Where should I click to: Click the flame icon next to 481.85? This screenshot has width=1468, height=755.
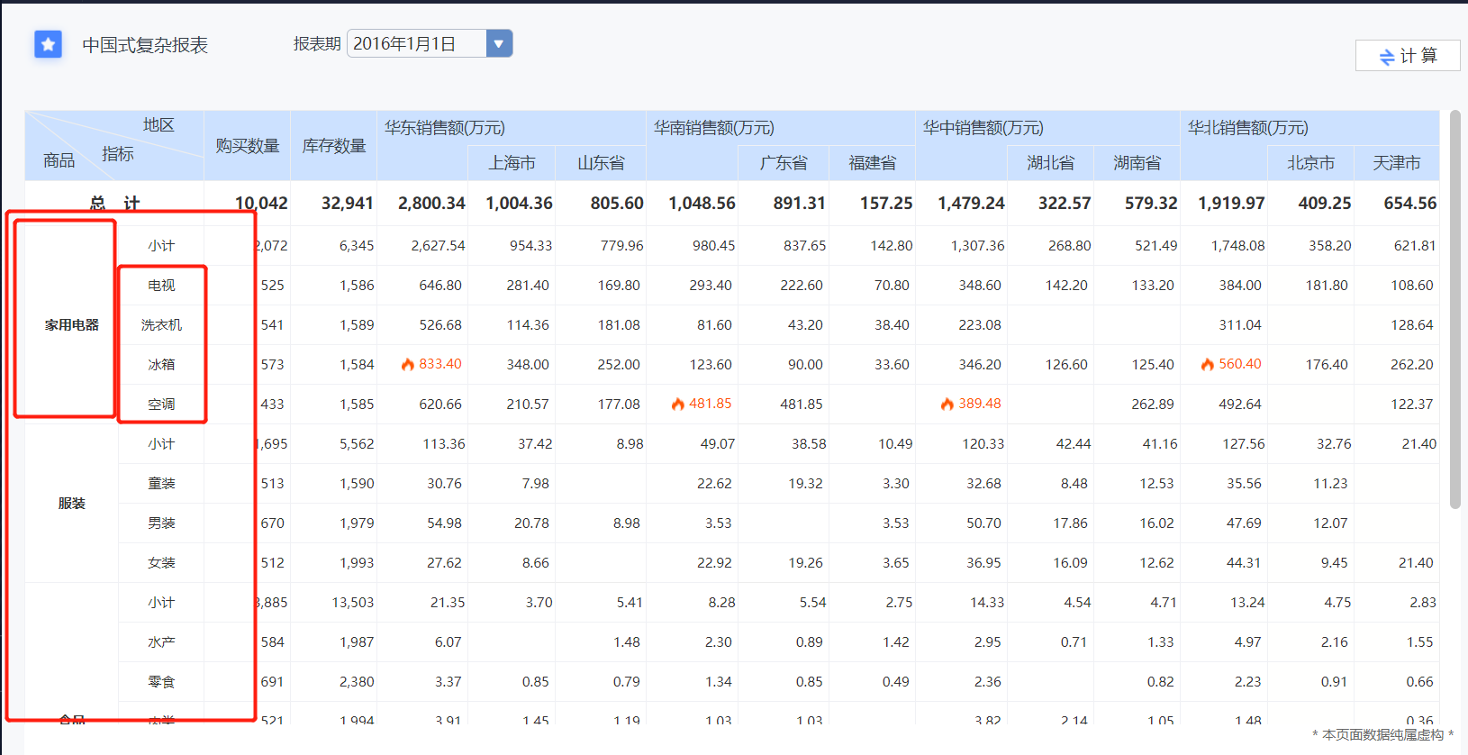point(678,405)
